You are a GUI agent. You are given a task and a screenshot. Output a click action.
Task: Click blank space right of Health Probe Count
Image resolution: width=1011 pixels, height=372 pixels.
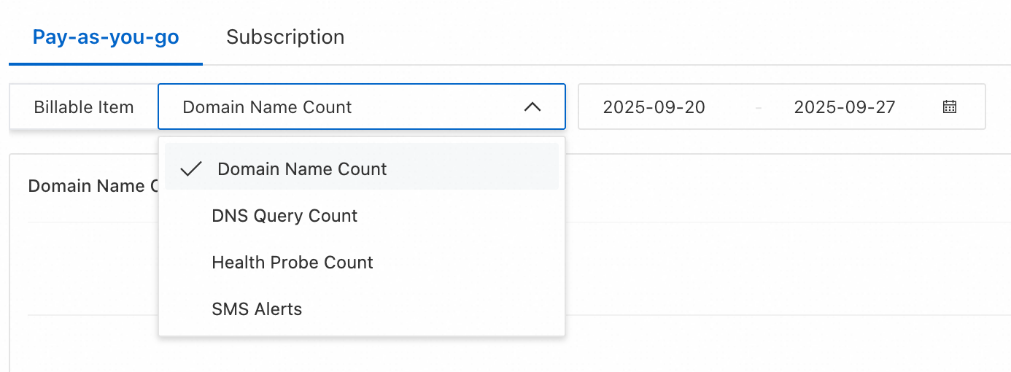tap(467, 263)
